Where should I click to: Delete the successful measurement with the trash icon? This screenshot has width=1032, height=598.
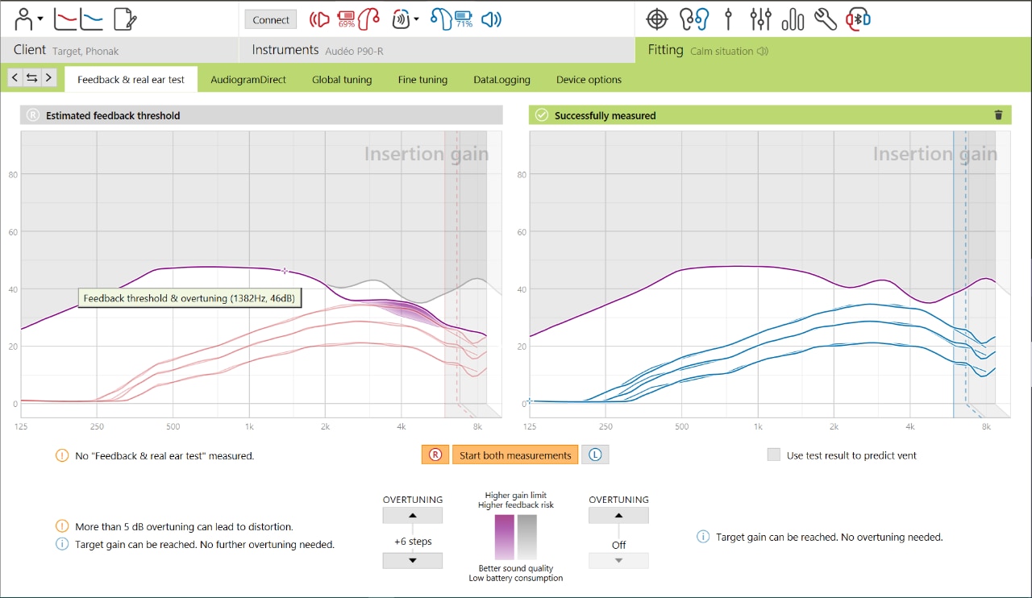pos(998,114)
